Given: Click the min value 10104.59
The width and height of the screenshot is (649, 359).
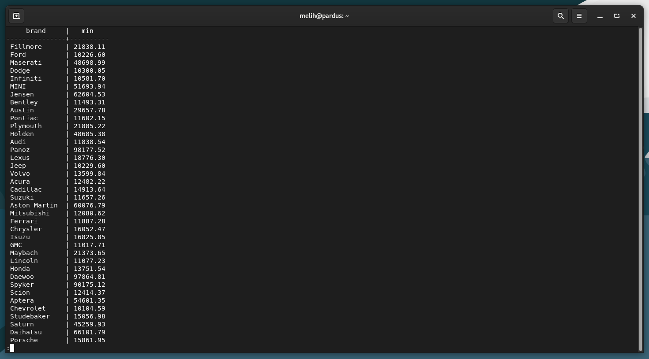Looking at the screenshot, I should click(x=90, y=308).
